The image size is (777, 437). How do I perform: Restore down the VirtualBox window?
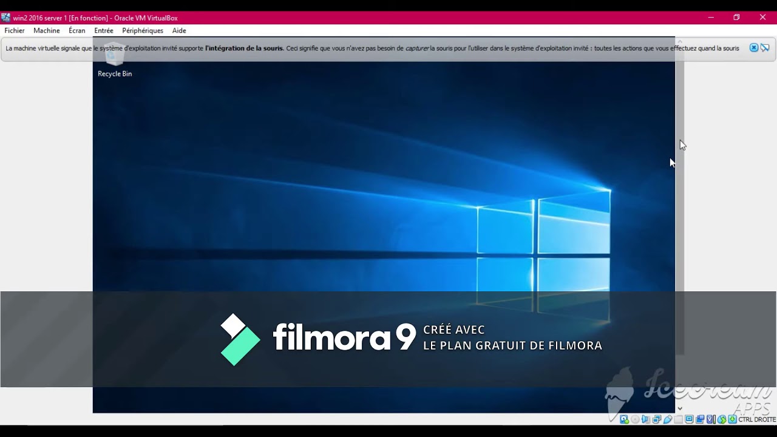click(x=736, y=18)
